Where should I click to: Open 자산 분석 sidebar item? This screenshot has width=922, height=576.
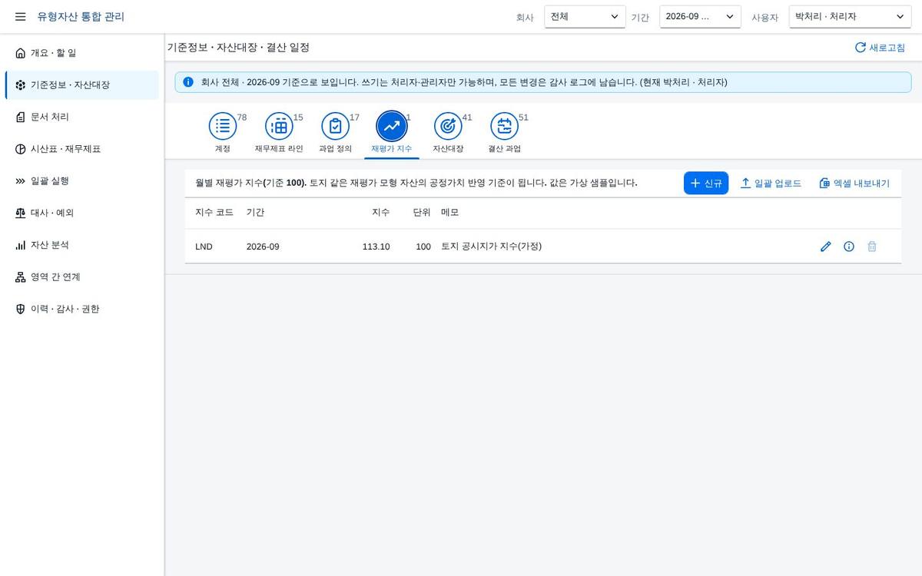click(82, 245)
